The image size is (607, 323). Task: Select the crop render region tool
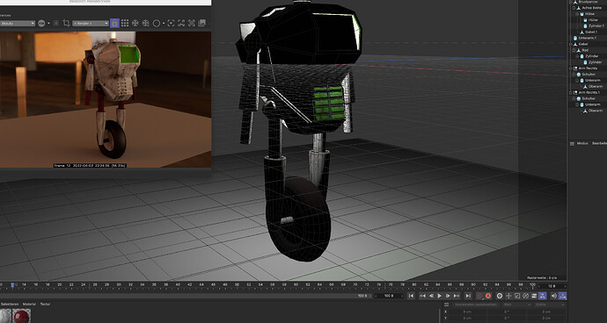66,23
